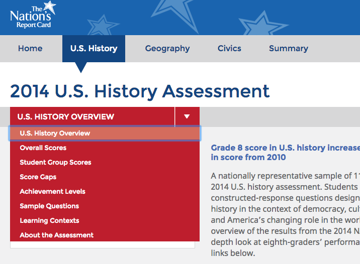Switch to the Geography tab

[167, 49]
